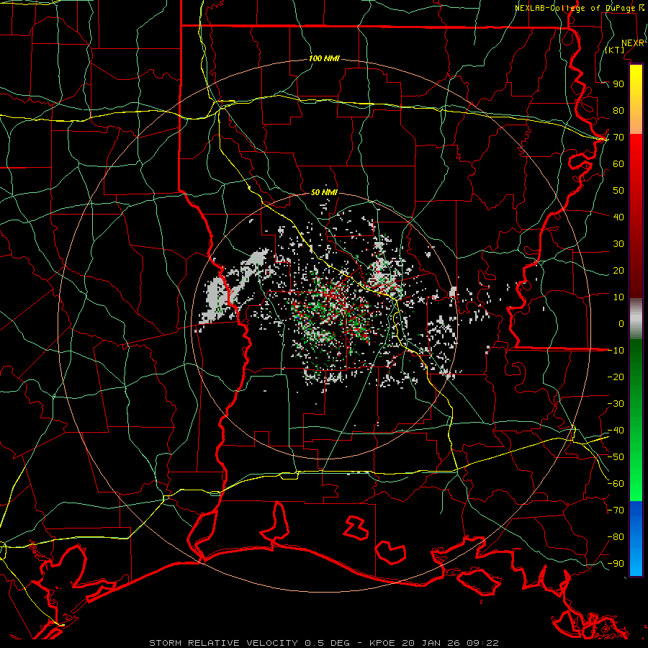This screenshot has height=648, width=648.
Task: Click the -10 value on the velocity scale
Action: 616,351
